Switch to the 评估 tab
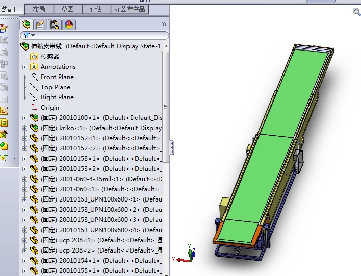The height and width of the screenshot is (276, 361). click(x=96, y=10)
